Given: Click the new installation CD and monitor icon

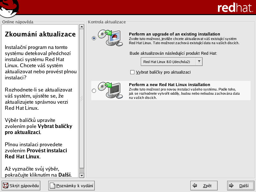Looking at the screenshot, I should coord(110,90).
